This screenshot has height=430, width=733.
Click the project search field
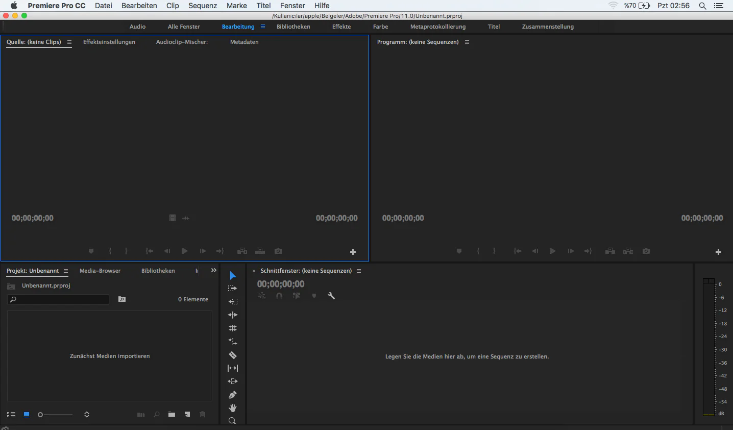point(58,299)
